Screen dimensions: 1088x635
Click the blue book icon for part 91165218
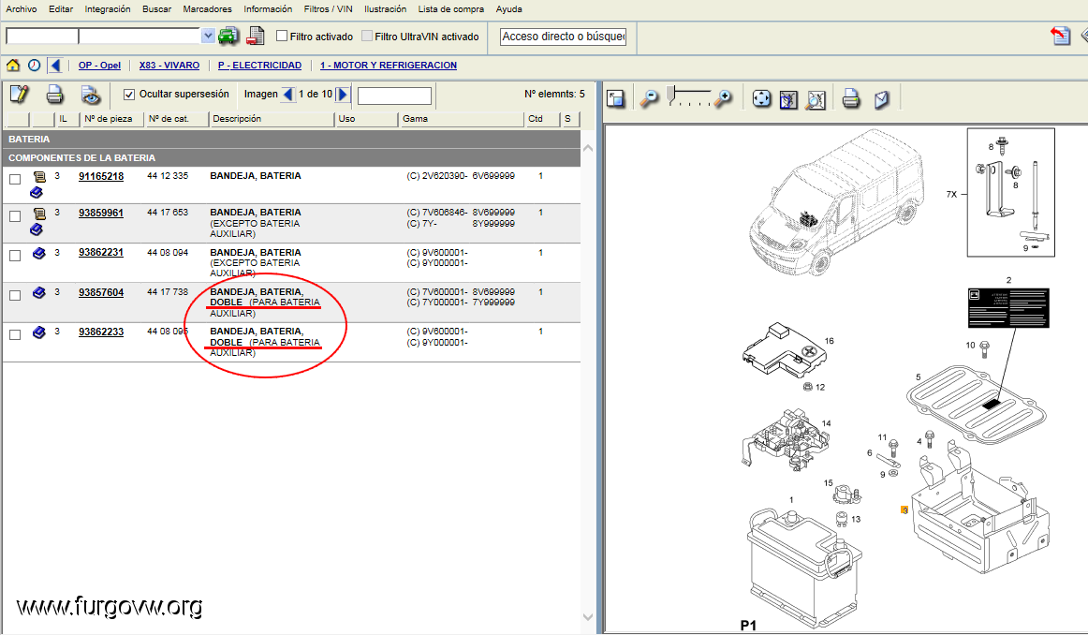click(37, 192)
